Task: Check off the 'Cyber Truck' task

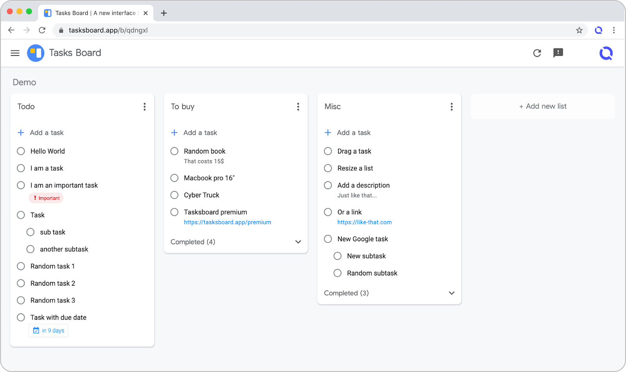Action: click(174, 195)
